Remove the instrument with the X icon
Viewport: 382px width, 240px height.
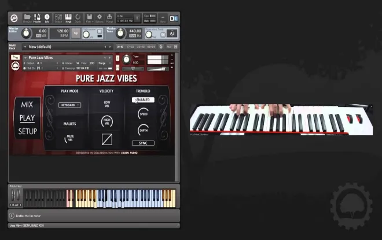click(172, 56)
